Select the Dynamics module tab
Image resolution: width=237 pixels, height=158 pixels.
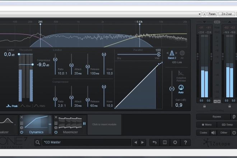pos(36,125)
